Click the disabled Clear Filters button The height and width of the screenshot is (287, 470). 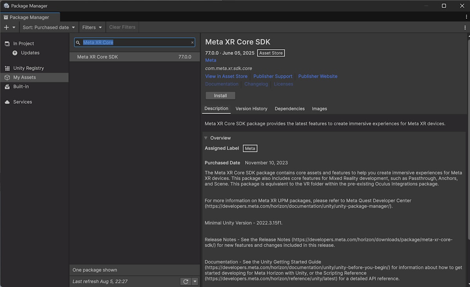tap(122, 27)
